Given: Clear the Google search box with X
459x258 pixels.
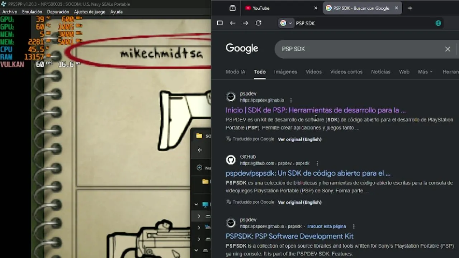Looking at the screenshot, I should point(448,49).
